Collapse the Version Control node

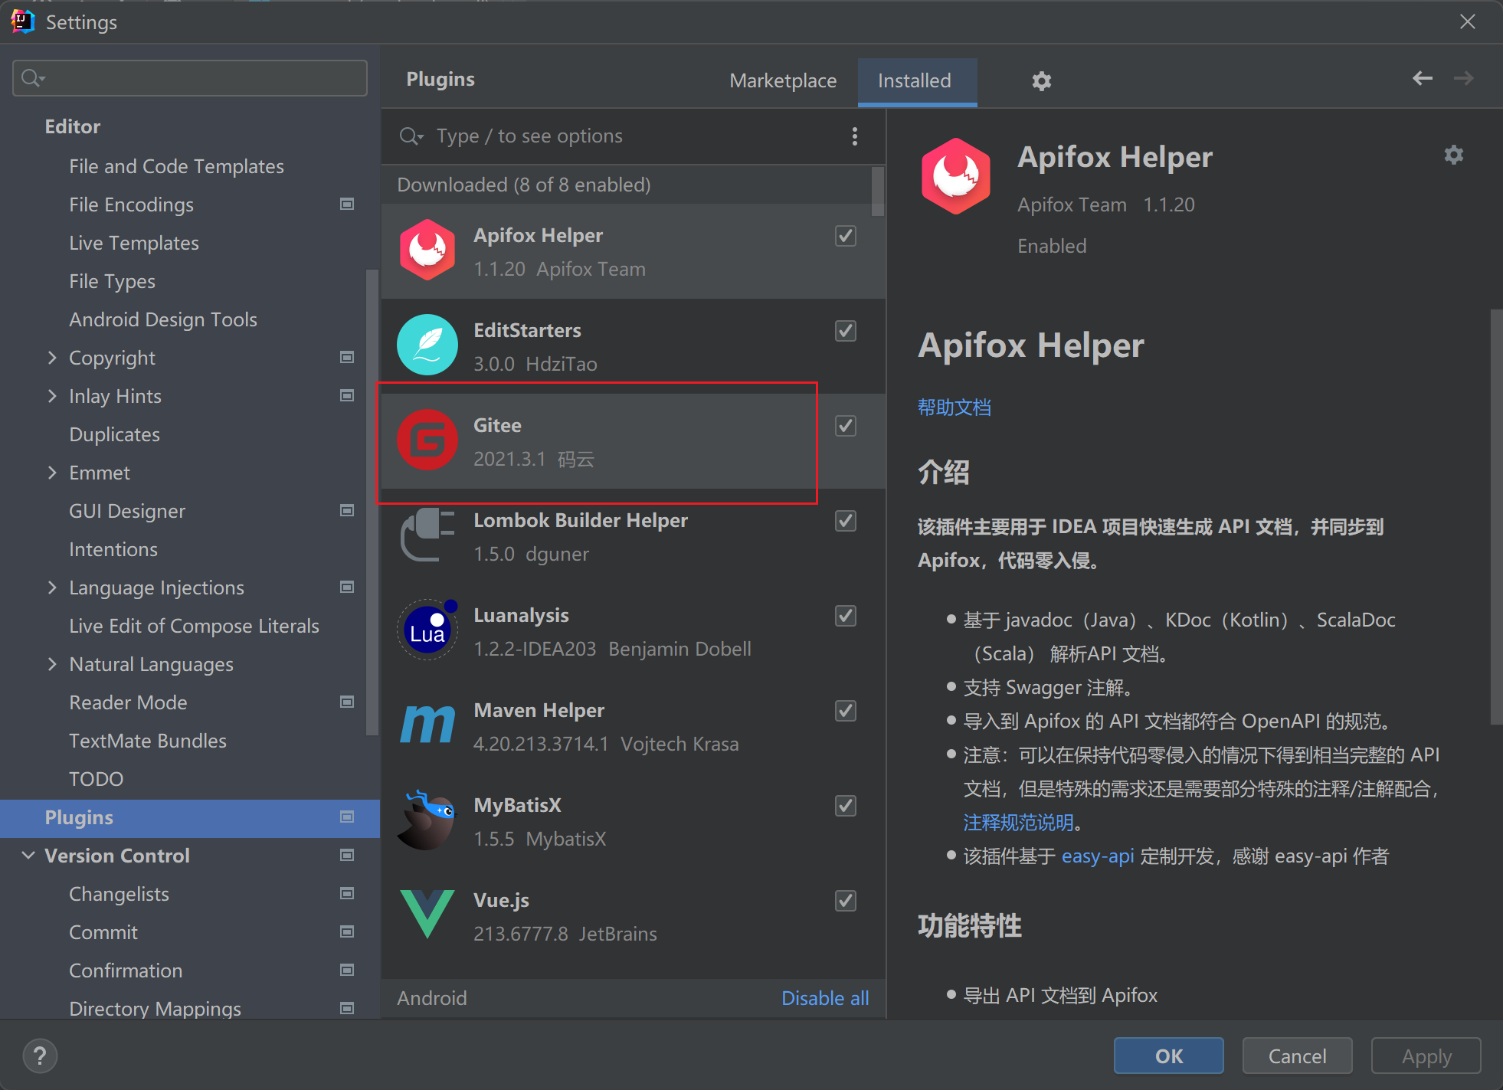[28, 855]
